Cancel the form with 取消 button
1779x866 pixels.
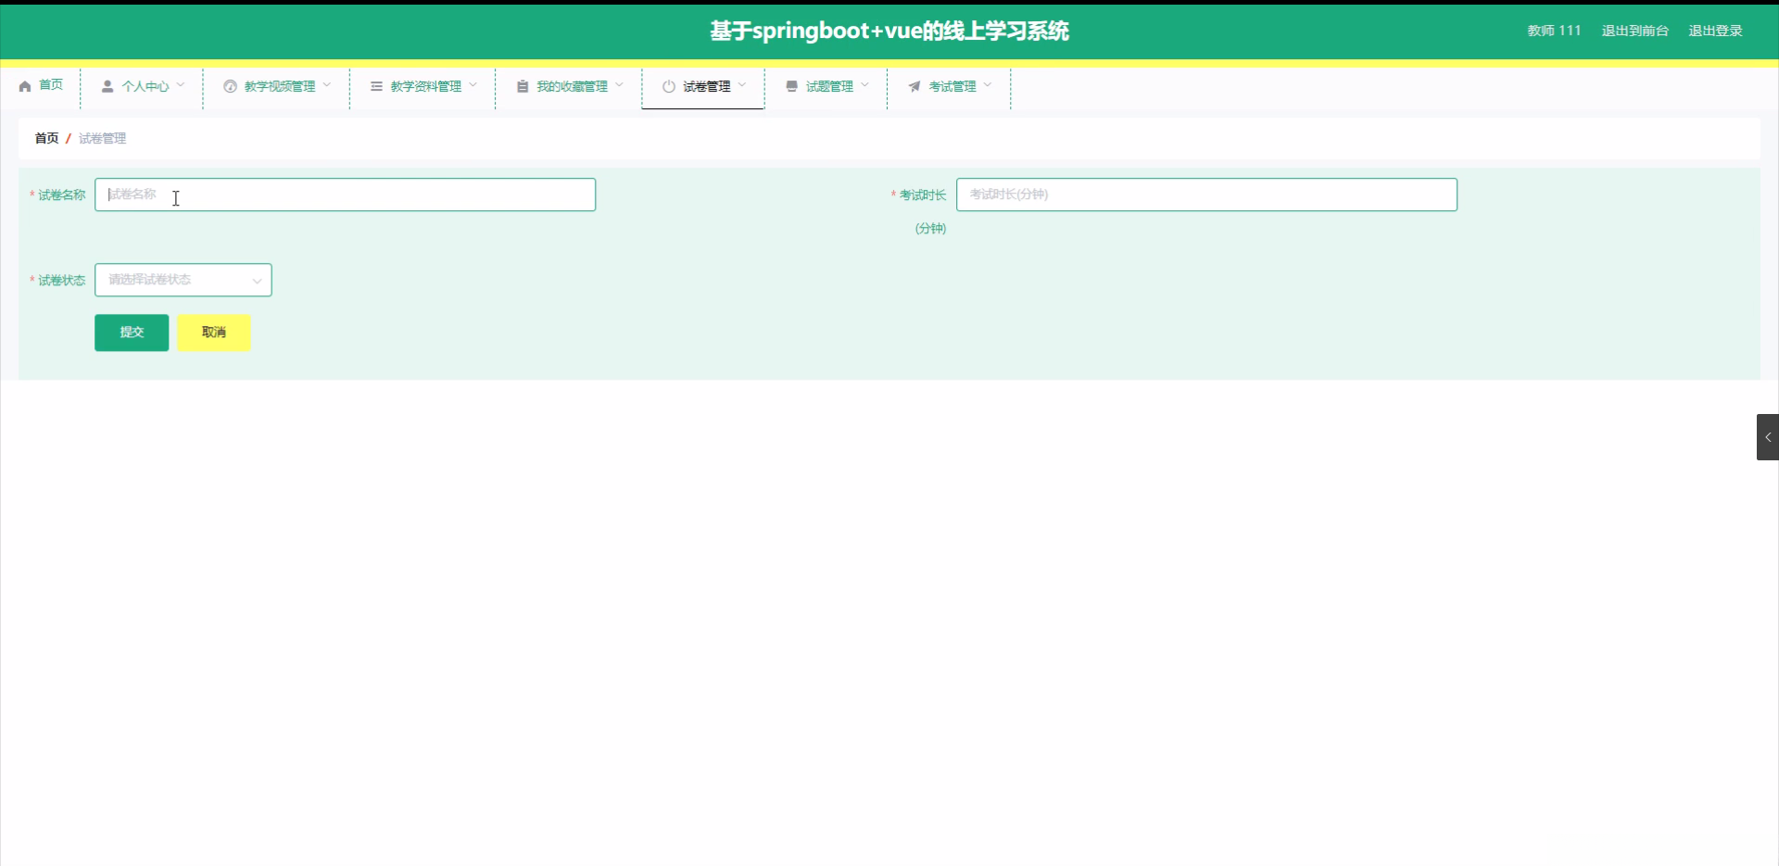[214, 333]
